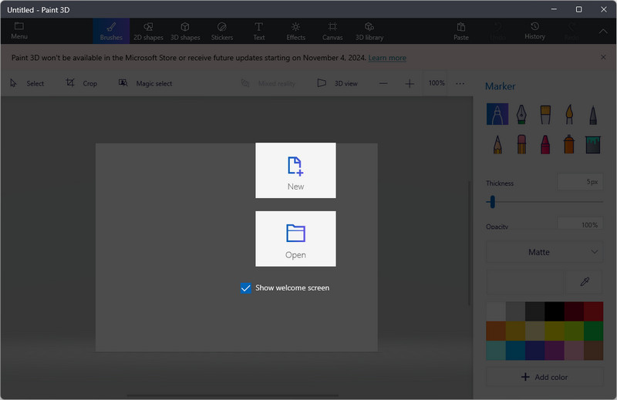
Task: Go to the Effects tab
Action: (295, 31)
